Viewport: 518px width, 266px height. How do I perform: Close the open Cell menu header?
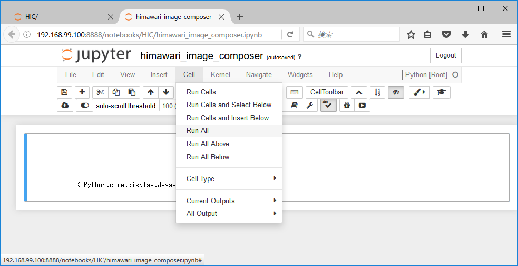(x=189, y=75)
